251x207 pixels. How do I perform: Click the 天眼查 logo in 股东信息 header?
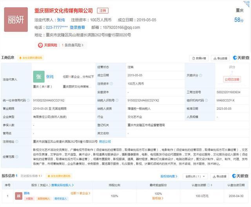tap(241, 176)
